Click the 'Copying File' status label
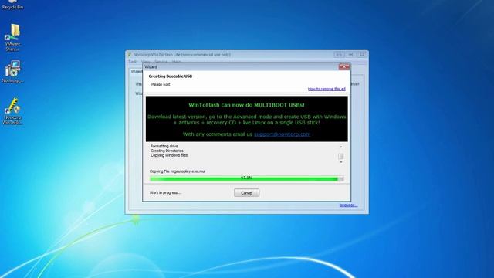Screen dimensions: 494x278 point(177,171)
